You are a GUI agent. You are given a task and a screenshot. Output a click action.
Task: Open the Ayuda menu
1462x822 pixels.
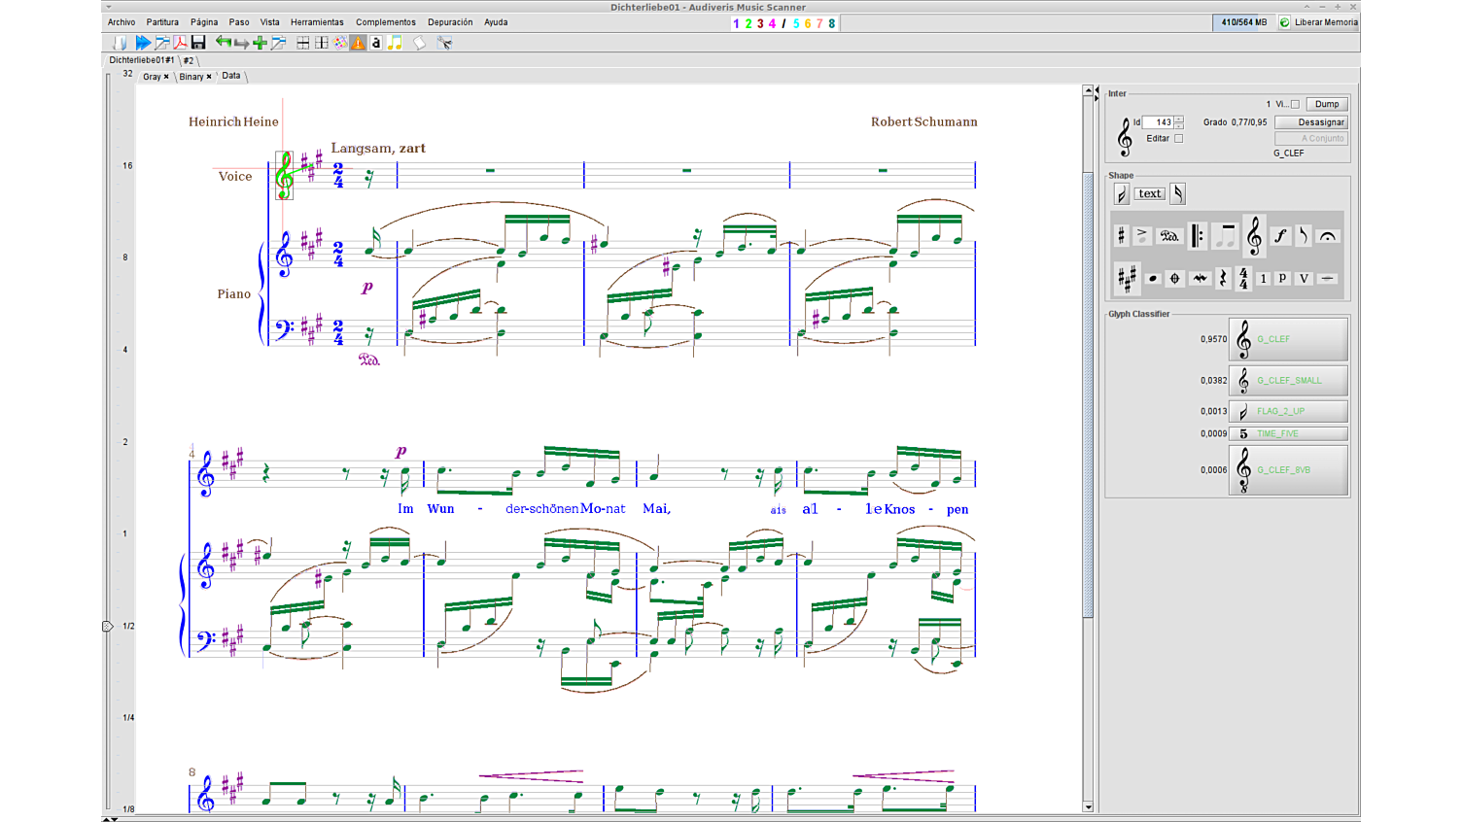pyautogui.click(x=496, y=22)
